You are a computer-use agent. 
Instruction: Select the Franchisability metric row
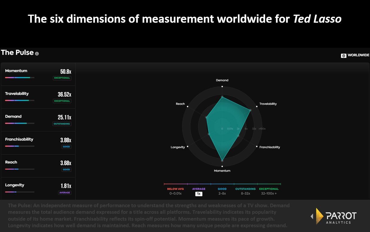click(x=38, y=143)
